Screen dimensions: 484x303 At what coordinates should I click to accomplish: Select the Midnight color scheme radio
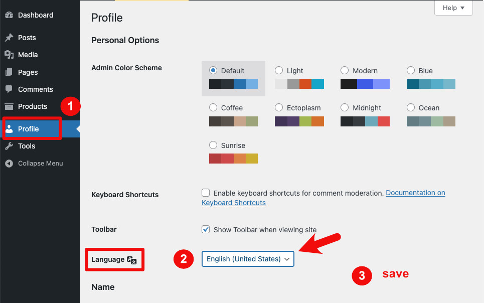pyautogui.click(x=345, y=108)
